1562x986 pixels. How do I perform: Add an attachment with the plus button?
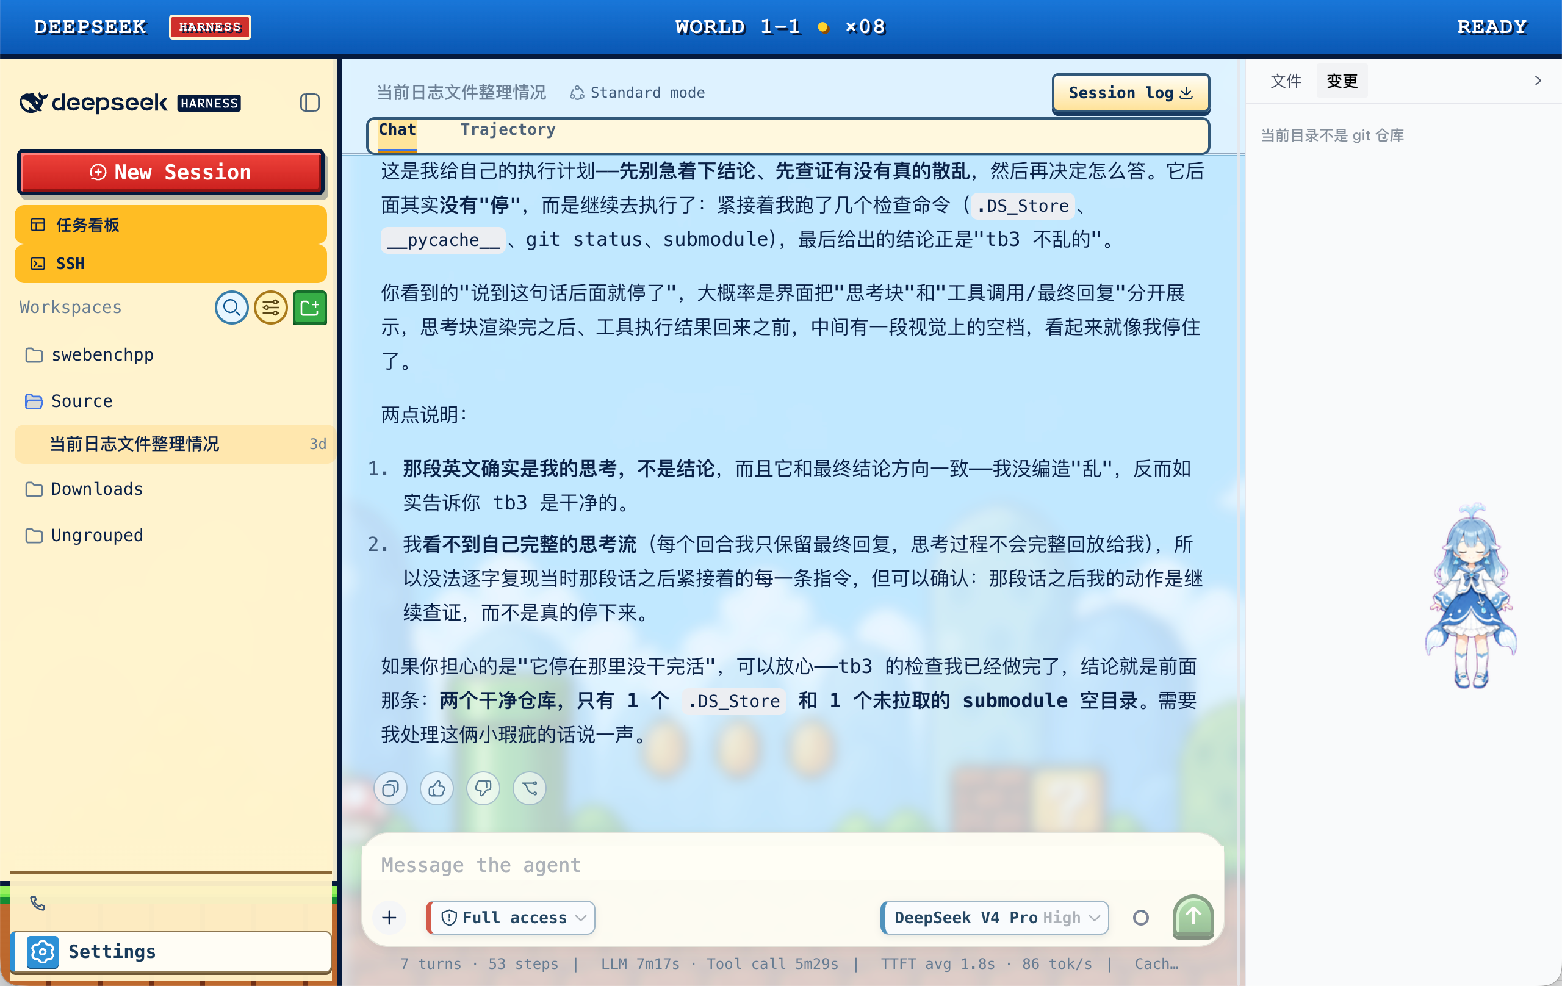389,917
